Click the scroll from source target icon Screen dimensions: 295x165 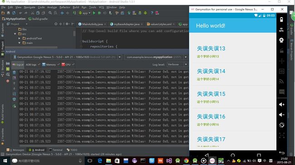56,24
